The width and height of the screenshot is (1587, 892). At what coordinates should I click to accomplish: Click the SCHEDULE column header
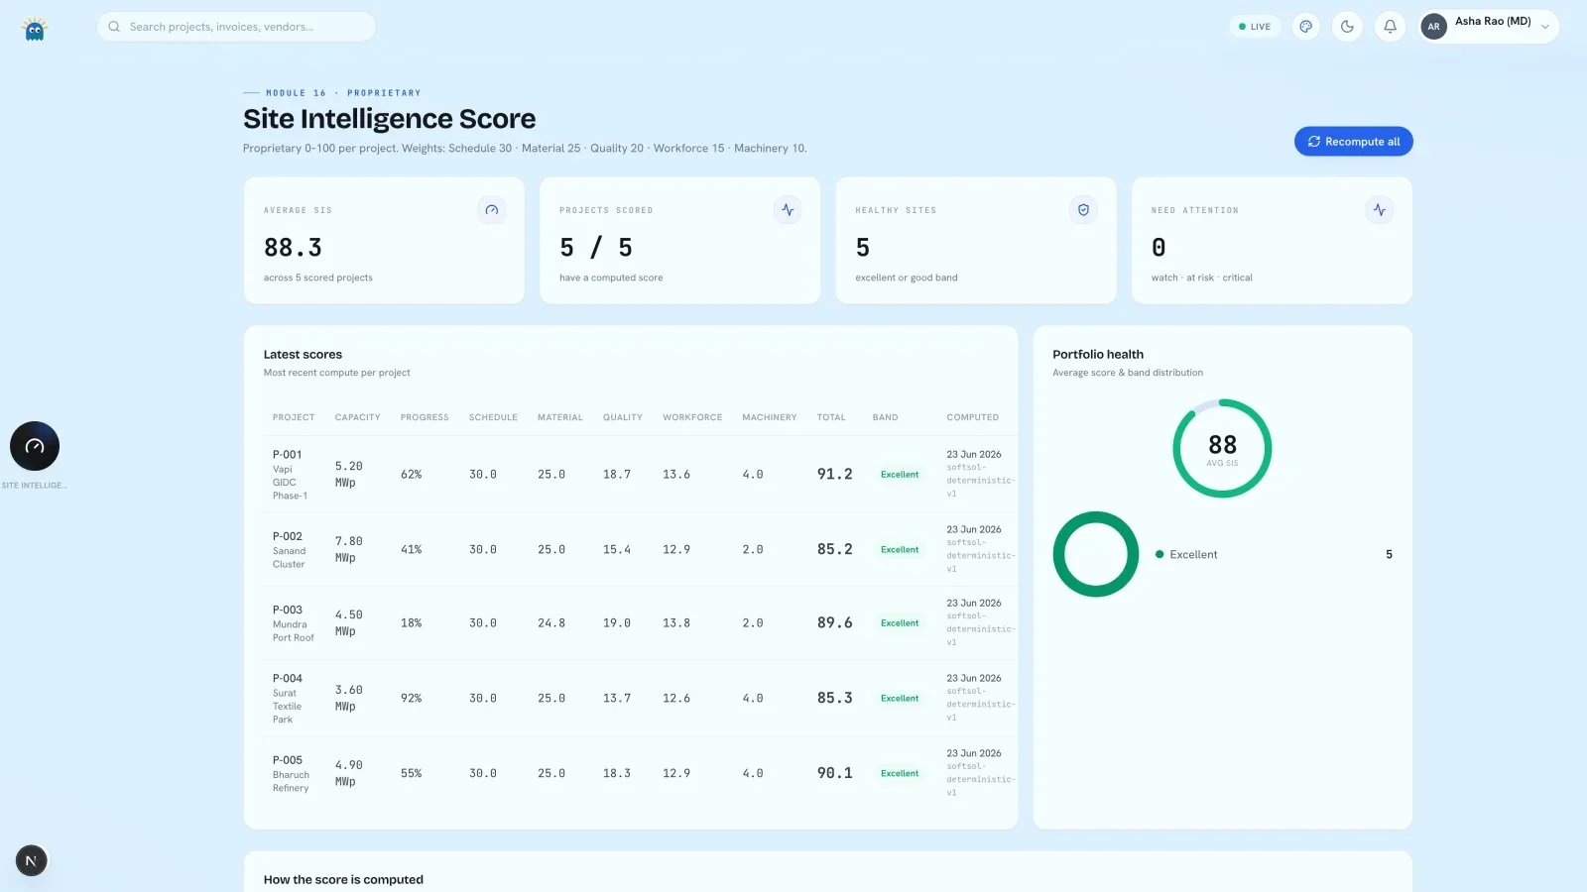[x=493, y=417]
